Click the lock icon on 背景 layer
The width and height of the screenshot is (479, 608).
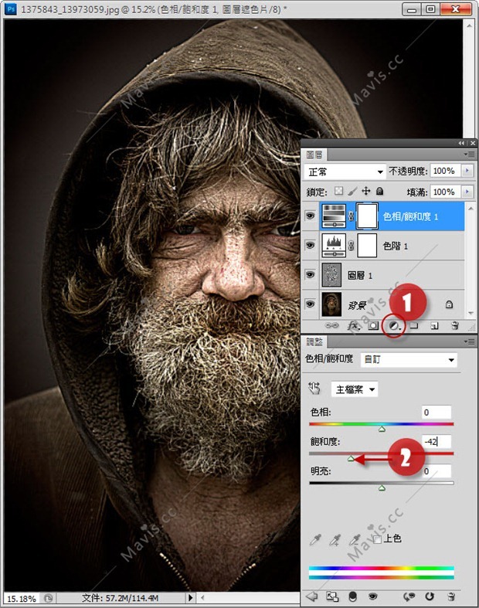[449, 304]
